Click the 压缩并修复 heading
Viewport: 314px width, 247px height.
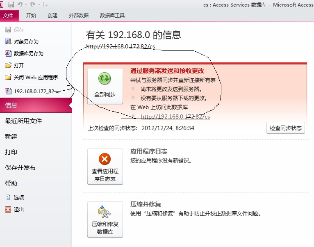146,204
